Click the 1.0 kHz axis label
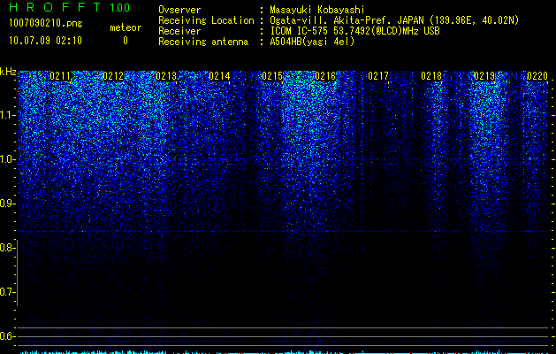This screenshot has width=556, height=354. pos(8,159)
